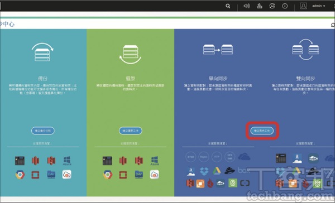Click the speaker announcement icon
This screenshot has height=203, width=335.
click(247, 6)
